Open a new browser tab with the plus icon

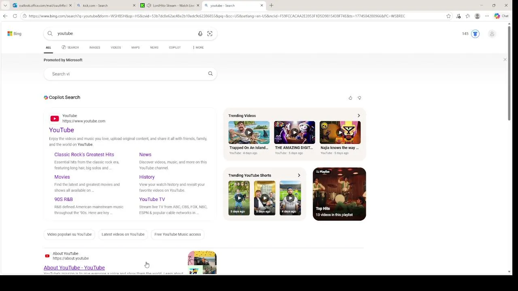pos(271,6)
